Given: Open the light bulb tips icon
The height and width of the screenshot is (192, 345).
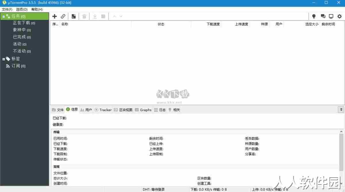Looking at the screenshot, I should point(314,16).
